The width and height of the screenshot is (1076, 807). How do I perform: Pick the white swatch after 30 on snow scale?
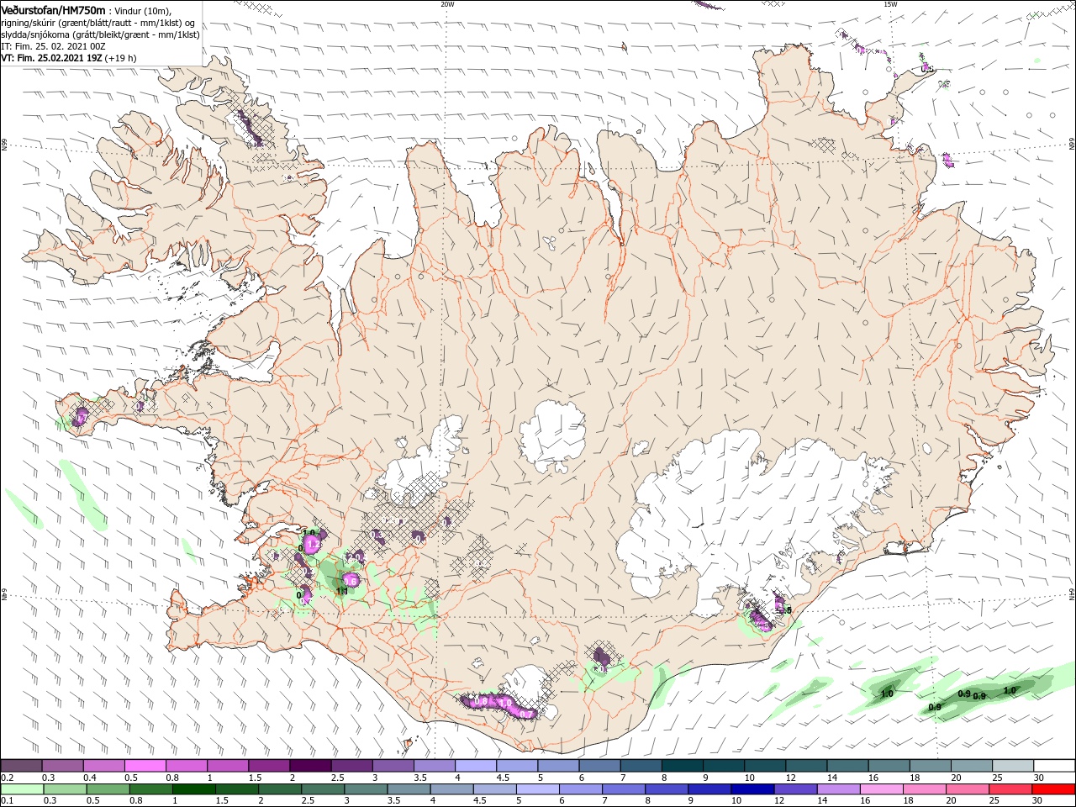click(x=1056, y=766)
